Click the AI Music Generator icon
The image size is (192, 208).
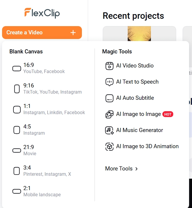[109, 130]
